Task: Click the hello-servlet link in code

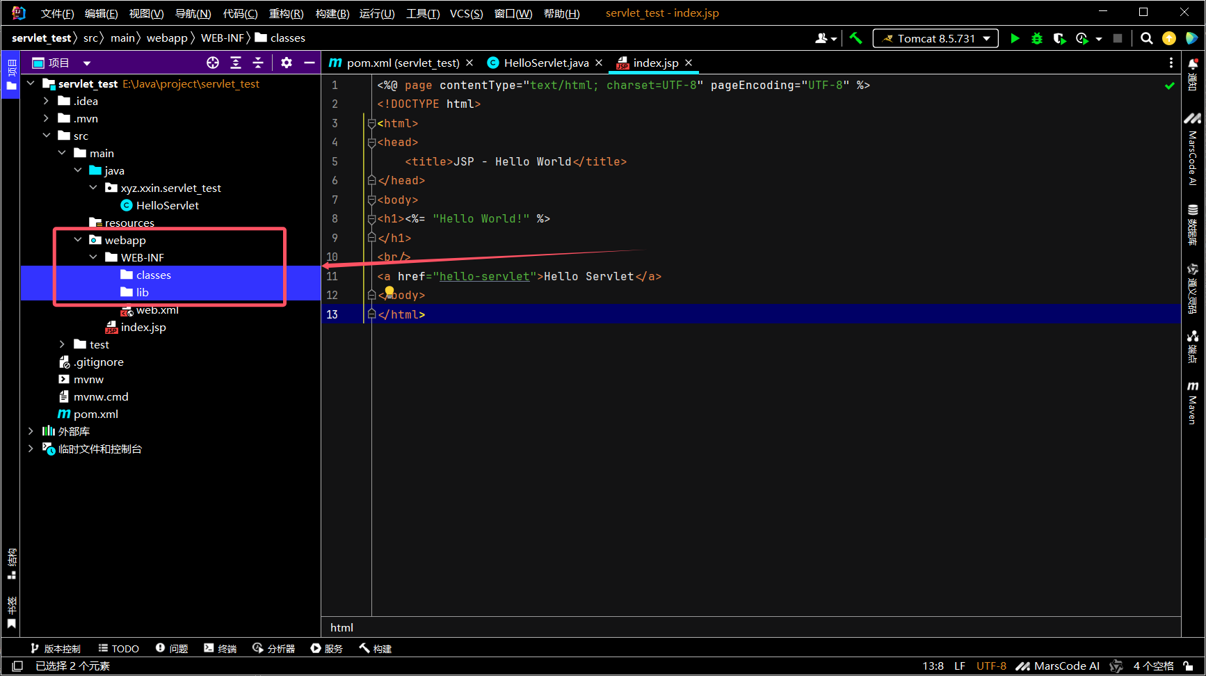Action: [x=484, y=277]
